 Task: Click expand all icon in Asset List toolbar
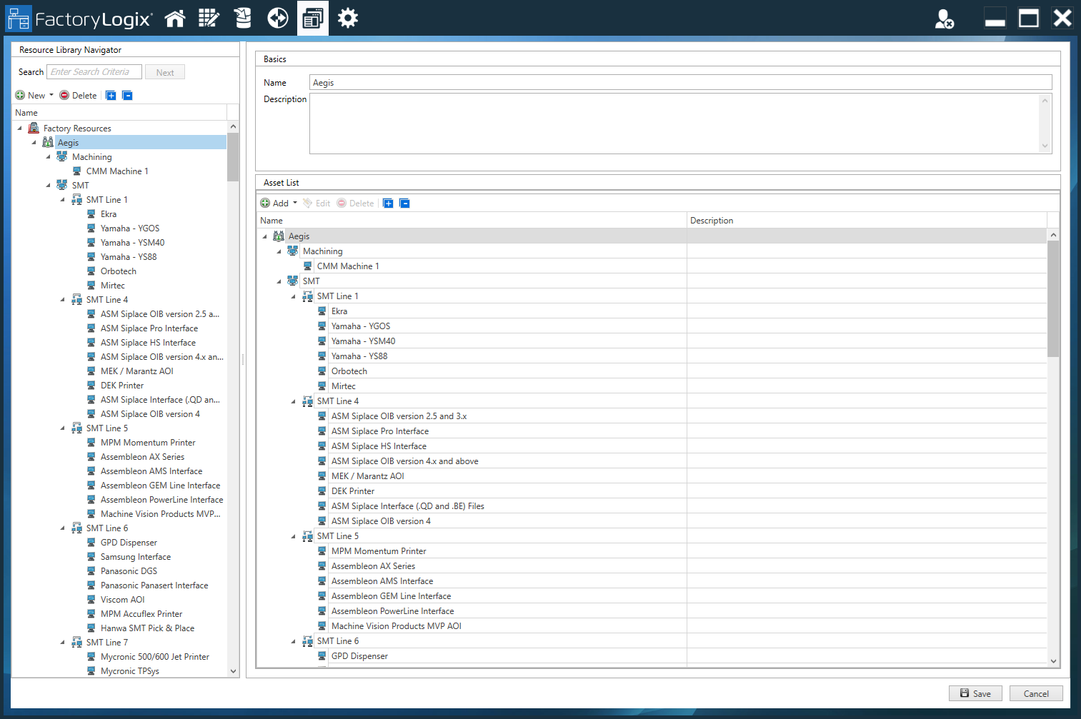click(x=388, y=203)
